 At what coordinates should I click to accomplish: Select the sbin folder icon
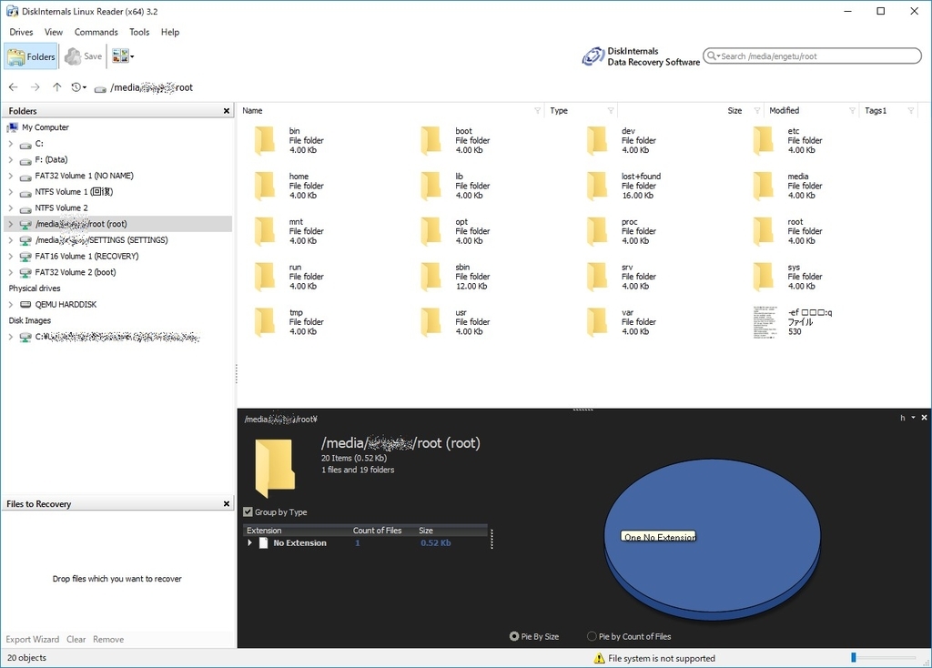pos(431,277)
